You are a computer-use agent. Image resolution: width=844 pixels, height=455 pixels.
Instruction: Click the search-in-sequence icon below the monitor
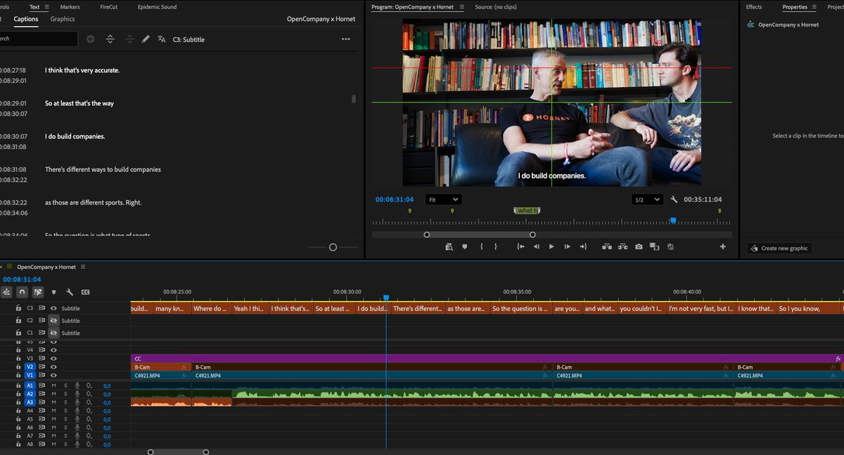[x=449, y=246]
